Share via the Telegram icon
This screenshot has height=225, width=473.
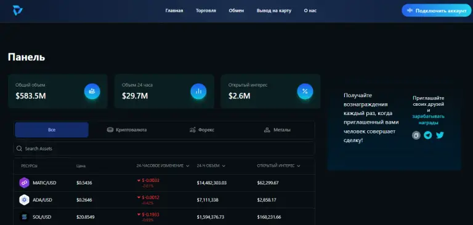[x=428, y=135]
